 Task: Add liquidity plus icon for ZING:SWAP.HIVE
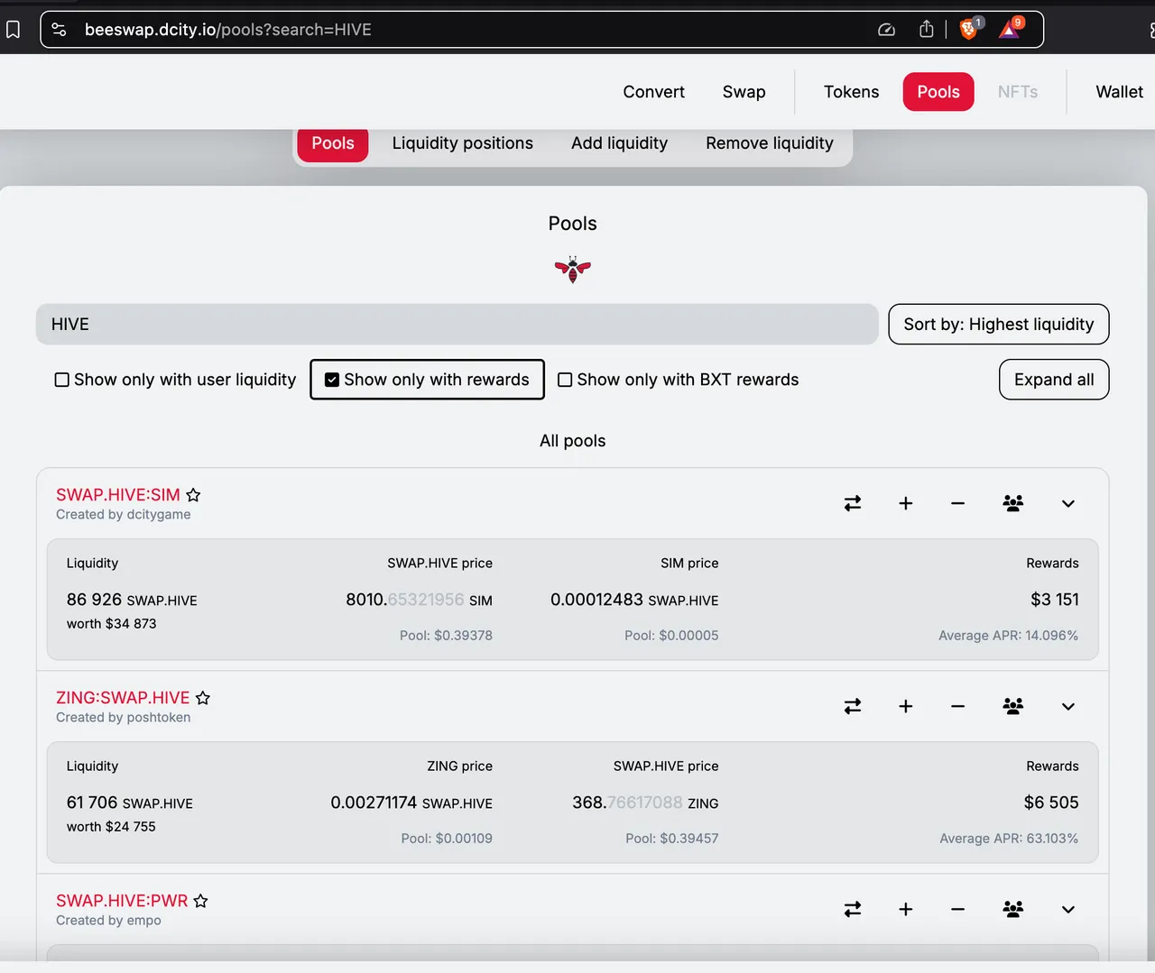[x=906, y=706]
